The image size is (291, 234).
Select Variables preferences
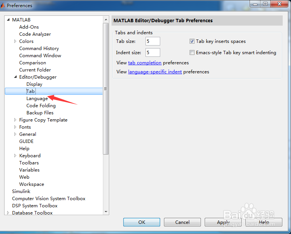point(29,170)
